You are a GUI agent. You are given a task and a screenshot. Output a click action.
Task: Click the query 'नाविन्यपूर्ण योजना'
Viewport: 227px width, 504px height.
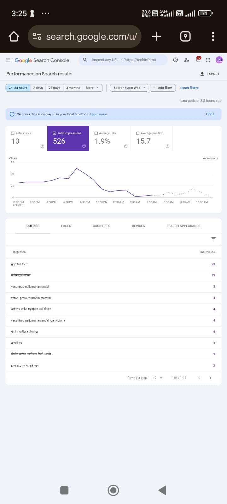point(21,275)
